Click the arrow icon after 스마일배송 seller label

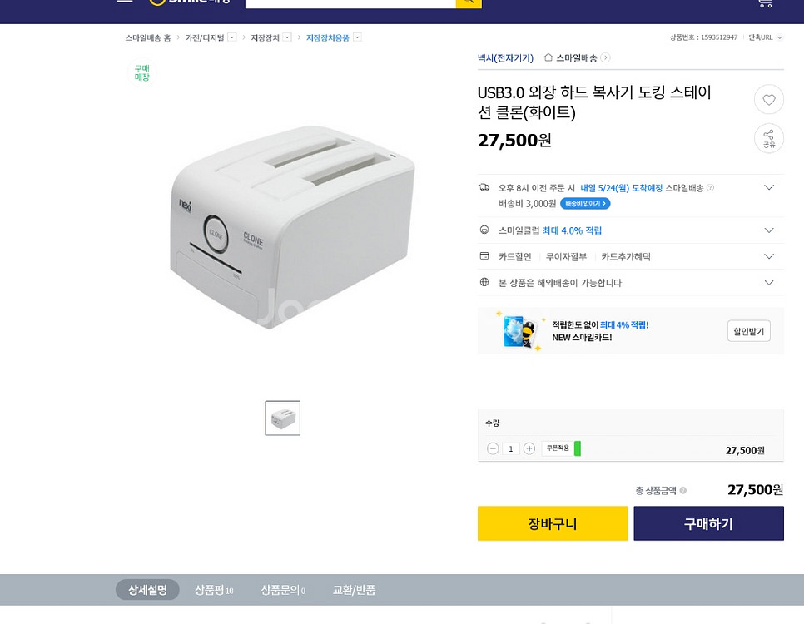click(x=605, y=58)
